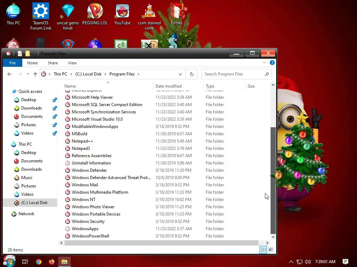Open the This PC desktop icon

pyautogui.click(x=13, y=14)
